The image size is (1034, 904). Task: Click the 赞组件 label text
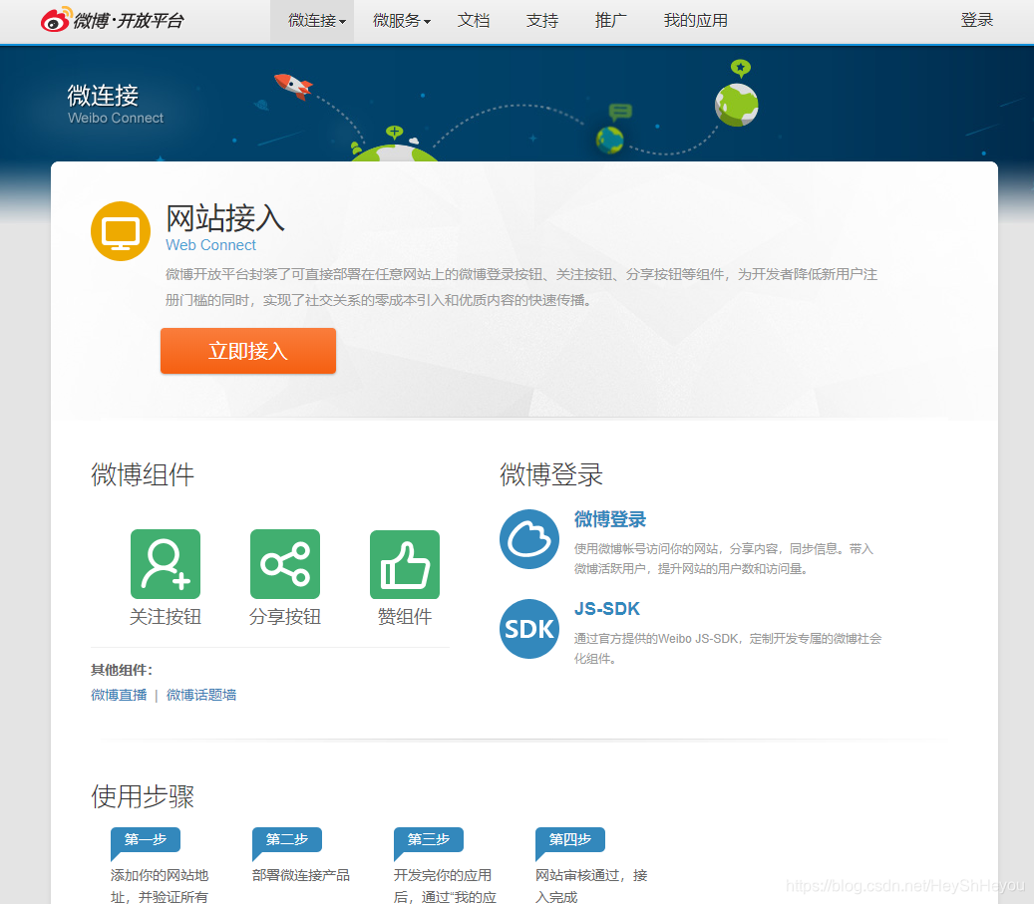(405, 617)
